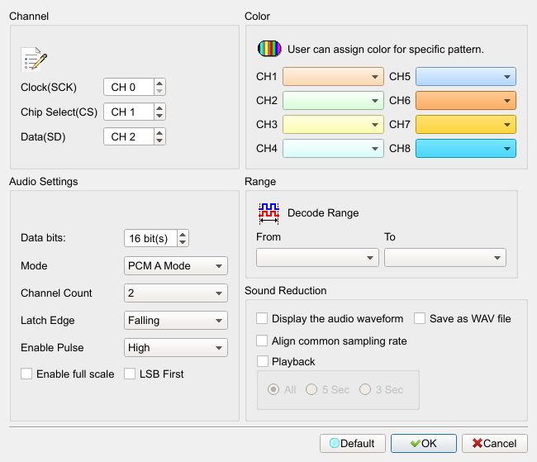Open the CH4 light cyan color dropdown

pyautogui.click(x=333, y=149)
